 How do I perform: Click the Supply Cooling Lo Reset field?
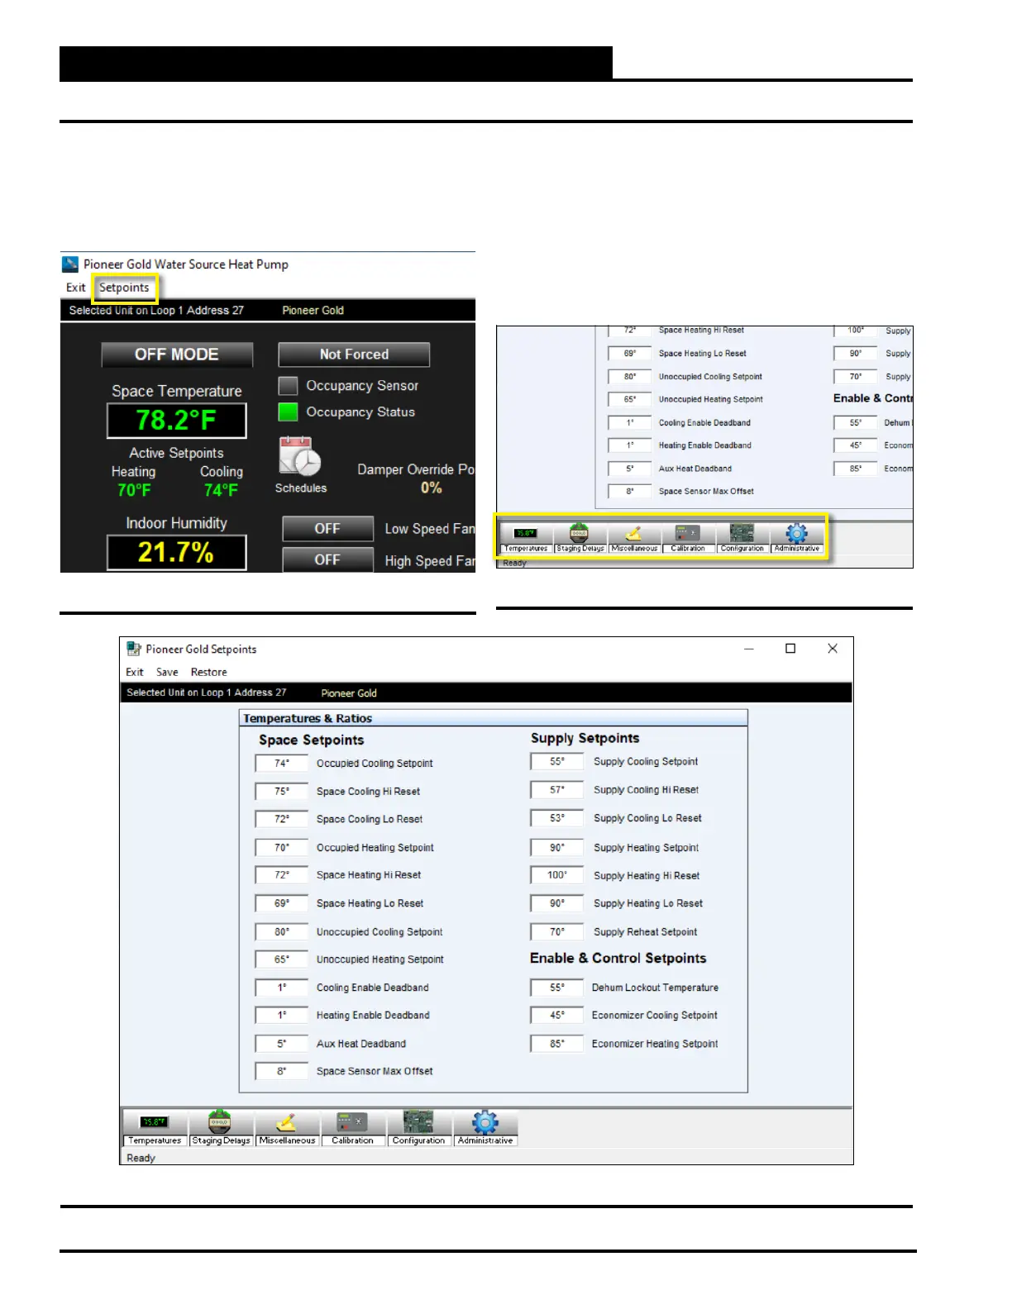(x=557, y=818)
